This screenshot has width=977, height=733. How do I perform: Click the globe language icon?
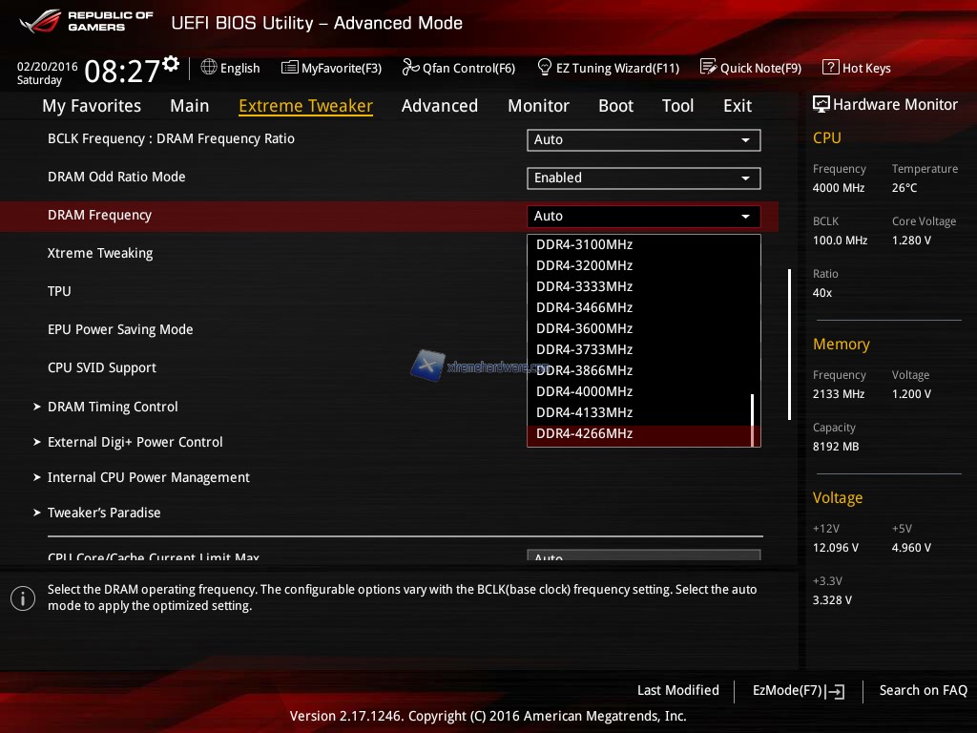(209, 68)
